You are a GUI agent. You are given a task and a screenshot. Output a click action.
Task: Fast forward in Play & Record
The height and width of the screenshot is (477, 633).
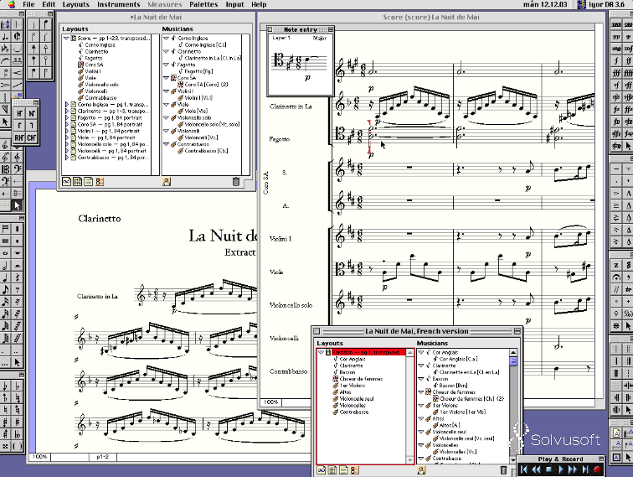573,469
